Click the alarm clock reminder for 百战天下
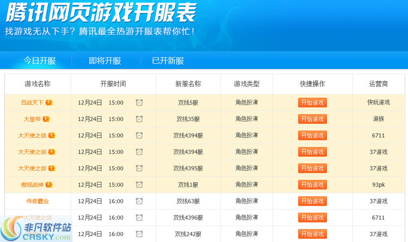Viewport: 408px width, 242px height. (x=139, y=103)
